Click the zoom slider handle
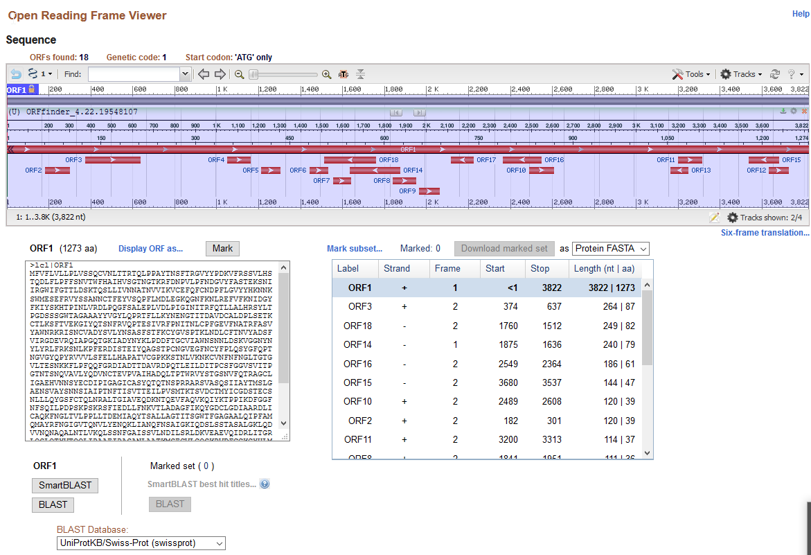The image size is (811, 555). (253, 74)
